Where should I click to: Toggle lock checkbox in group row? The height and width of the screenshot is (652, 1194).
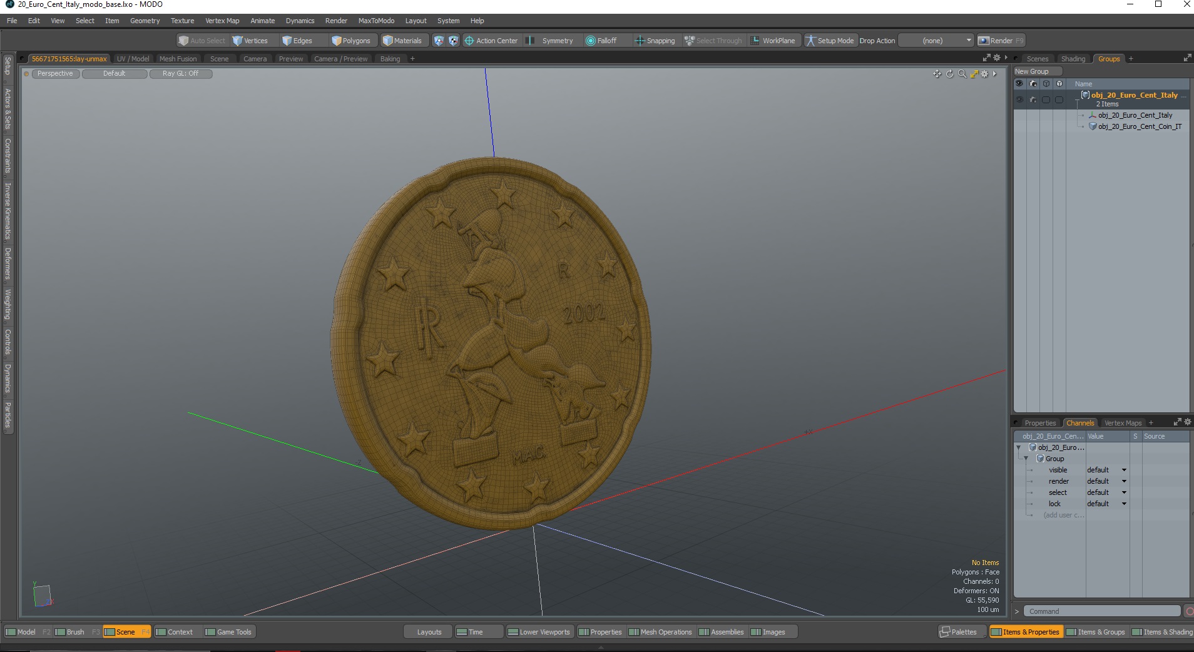1059,99
